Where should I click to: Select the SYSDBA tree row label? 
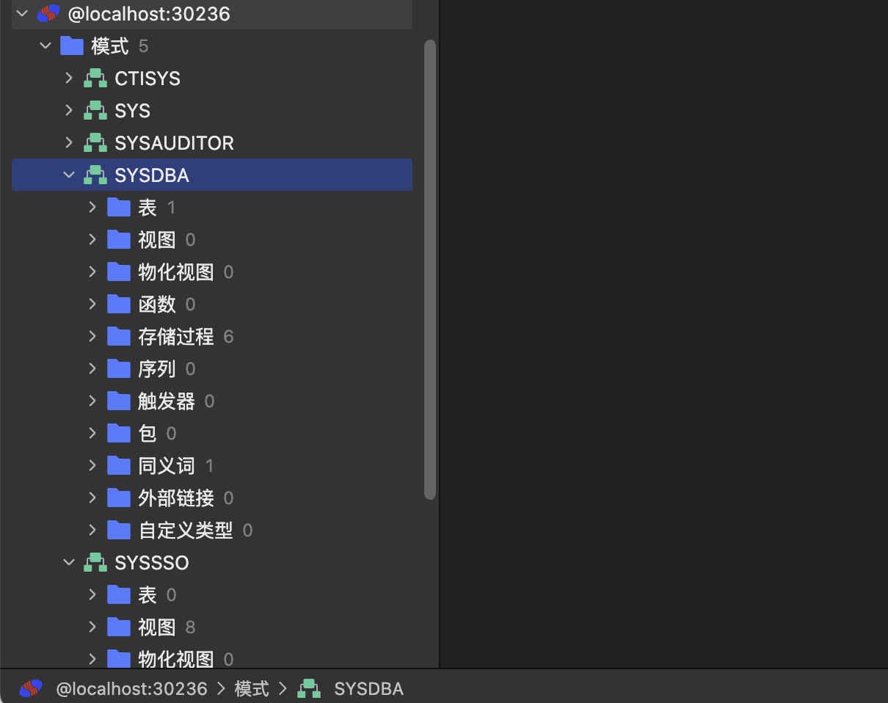pyautogui.click(x=152, y=175)
